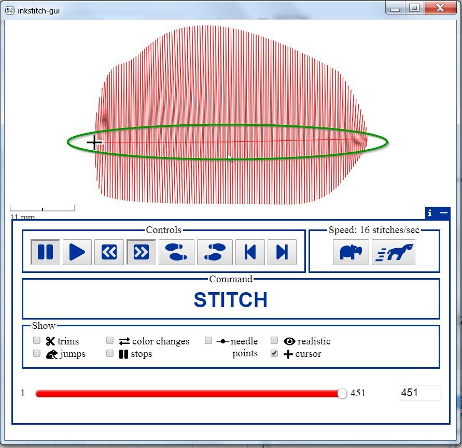Click the plus cursor icon in Show
This screenshot has width=462, height=448.
point(288,354)
